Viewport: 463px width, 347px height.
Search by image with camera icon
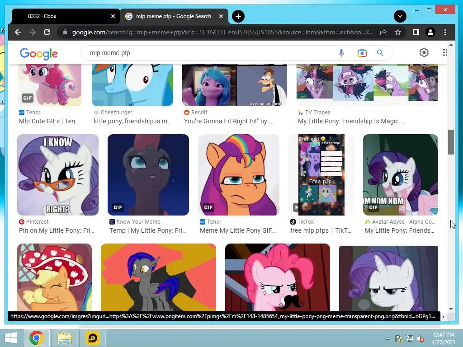362,53
